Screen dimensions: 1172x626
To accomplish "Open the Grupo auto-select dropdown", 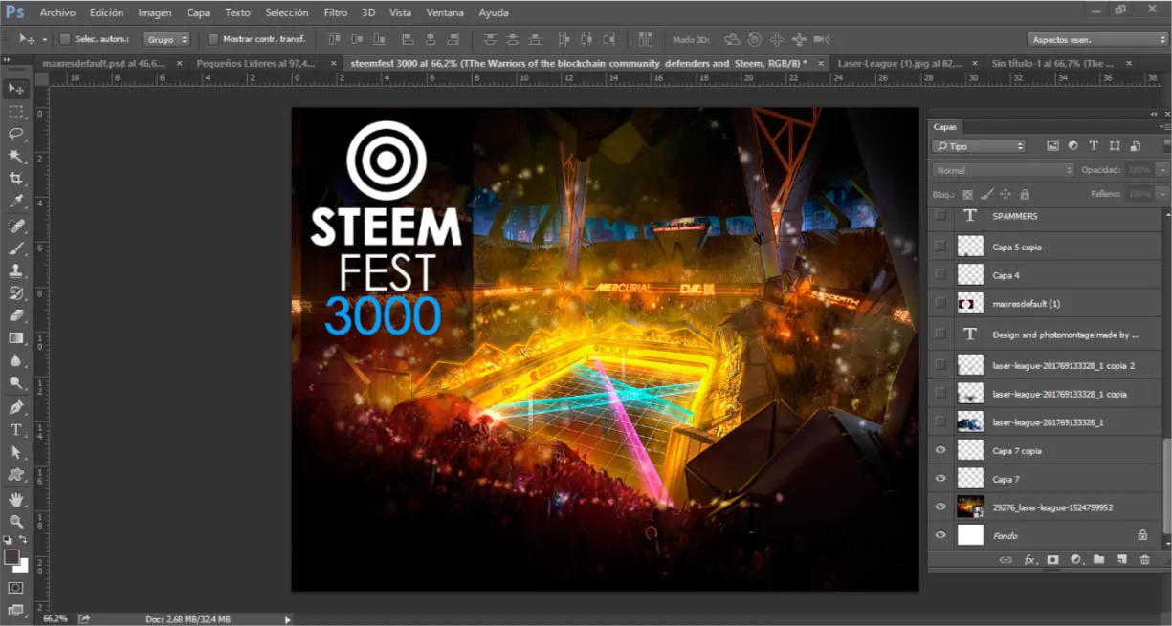I will pyautogui.click(x=166, y=39).
